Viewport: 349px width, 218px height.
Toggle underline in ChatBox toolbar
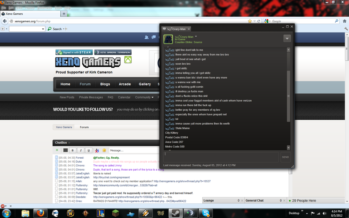(89, 150)
